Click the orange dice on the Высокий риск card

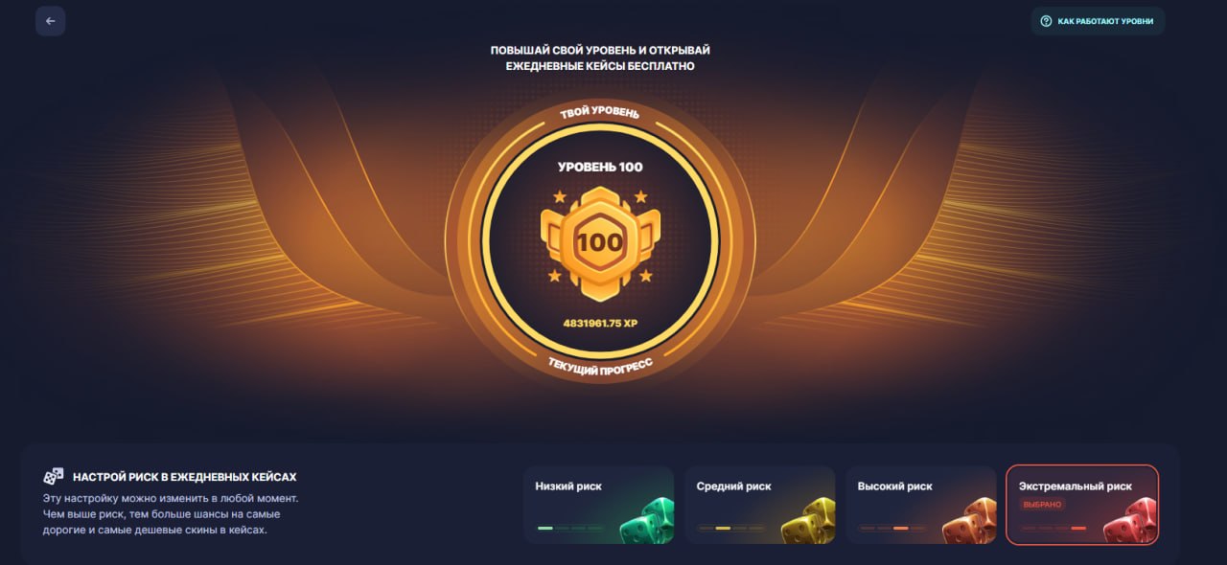coord(969,520)
